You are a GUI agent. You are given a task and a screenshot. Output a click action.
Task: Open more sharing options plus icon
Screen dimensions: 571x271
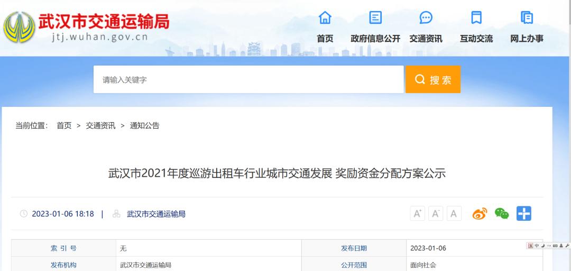(523, 213)
